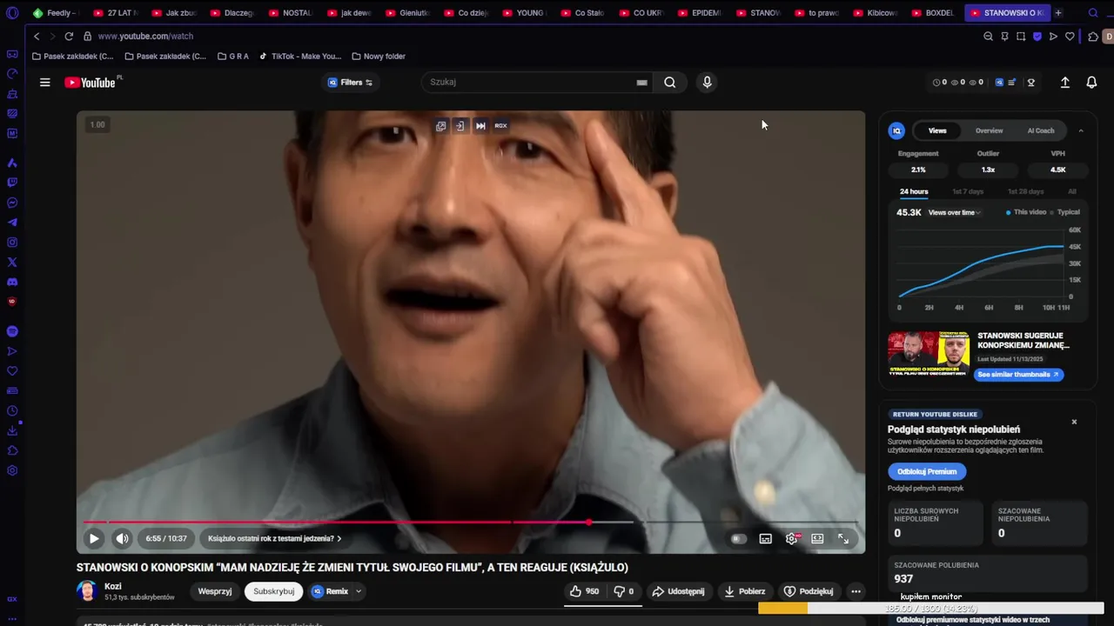1114x626 pixels.
Task: Select the 1st 7 days range tab
Action: pyautogui.click(x=968, y=191)
